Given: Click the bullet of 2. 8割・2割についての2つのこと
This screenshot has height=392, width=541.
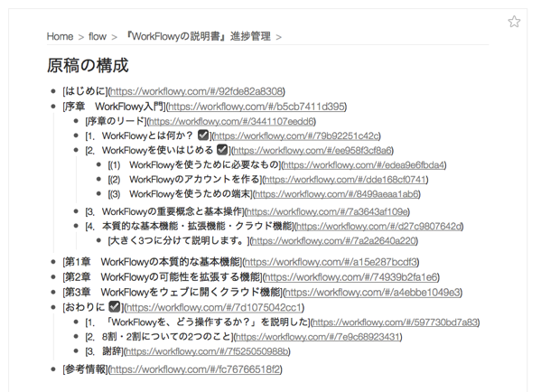Looking at the screenshot, I should 76,336.
